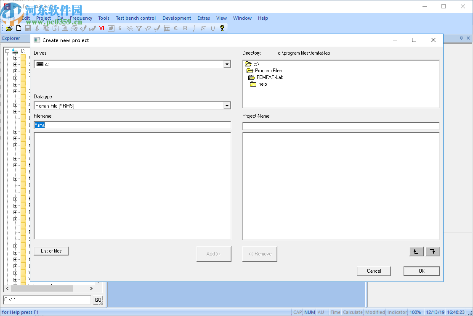Click Explorer scrollbar right arrow
The height and width of the screenshot is (316, 473).
click(x=91, y=289)
